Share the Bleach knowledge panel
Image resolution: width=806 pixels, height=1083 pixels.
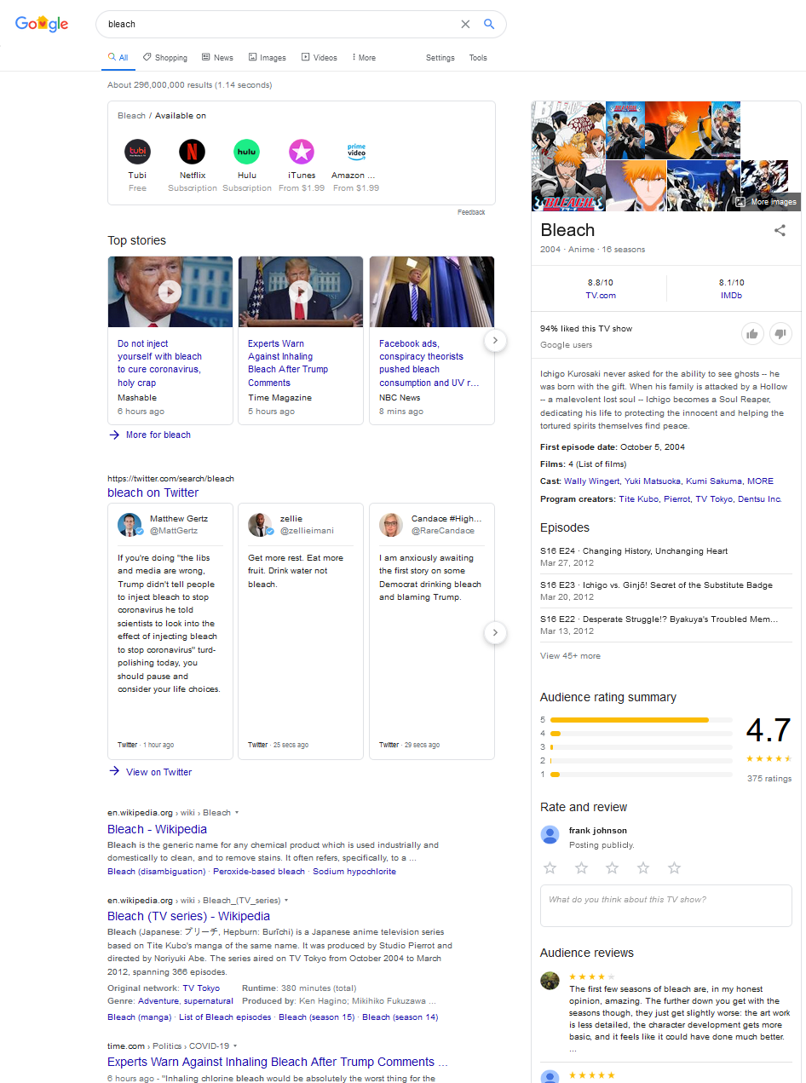coord(780,230)
